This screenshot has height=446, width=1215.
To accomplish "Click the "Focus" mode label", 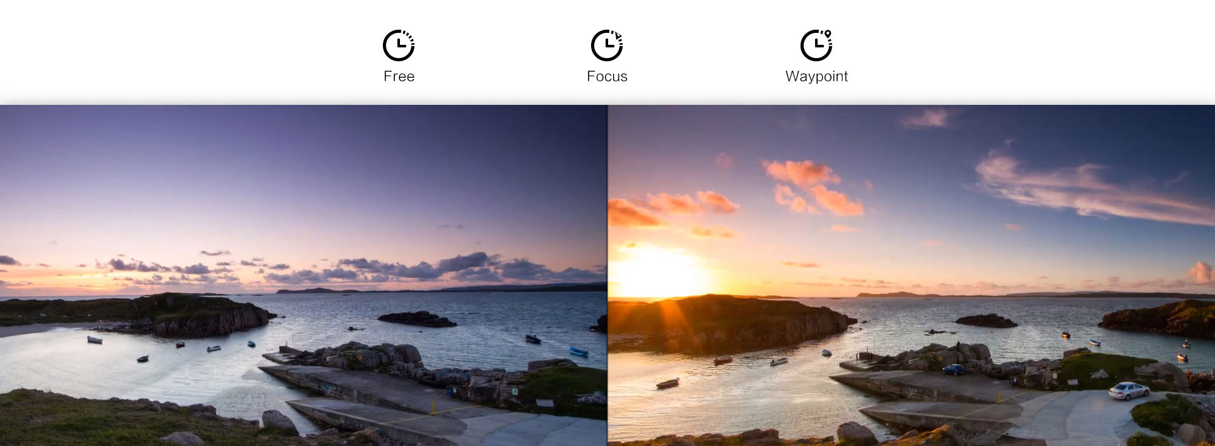I will pyautogui.click(x=607, y=76).
